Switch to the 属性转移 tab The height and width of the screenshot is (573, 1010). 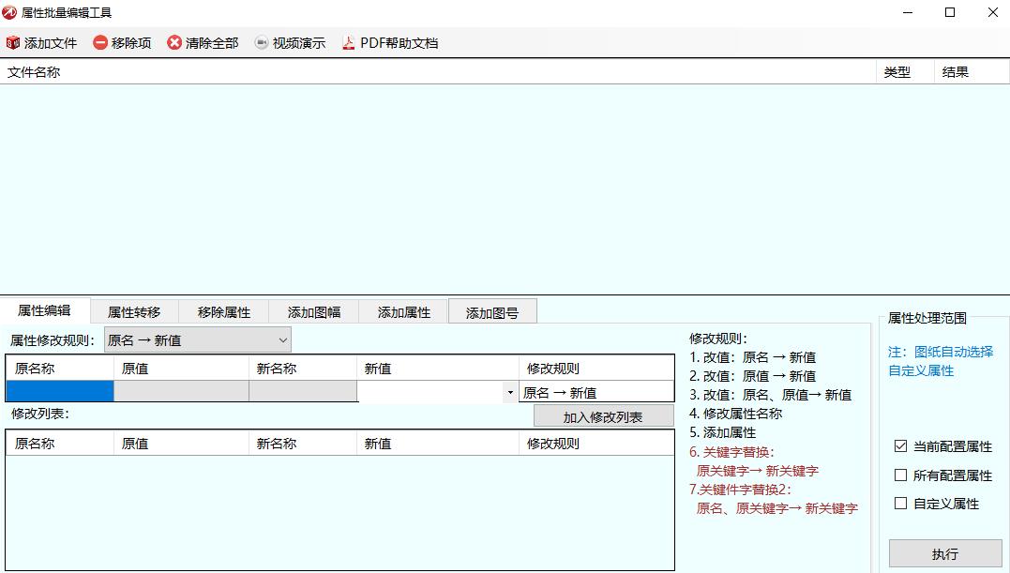pos(134,312)
